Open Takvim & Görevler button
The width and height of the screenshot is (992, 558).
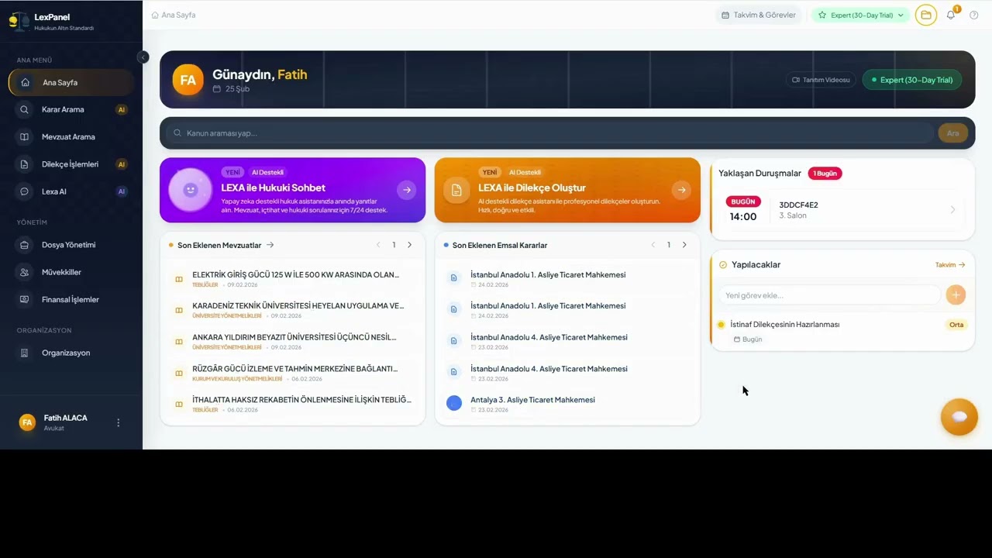[x=759, y=15]
